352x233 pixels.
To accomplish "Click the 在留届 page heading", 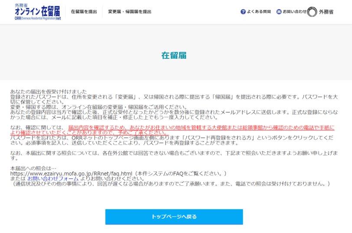I will point(174,55).
